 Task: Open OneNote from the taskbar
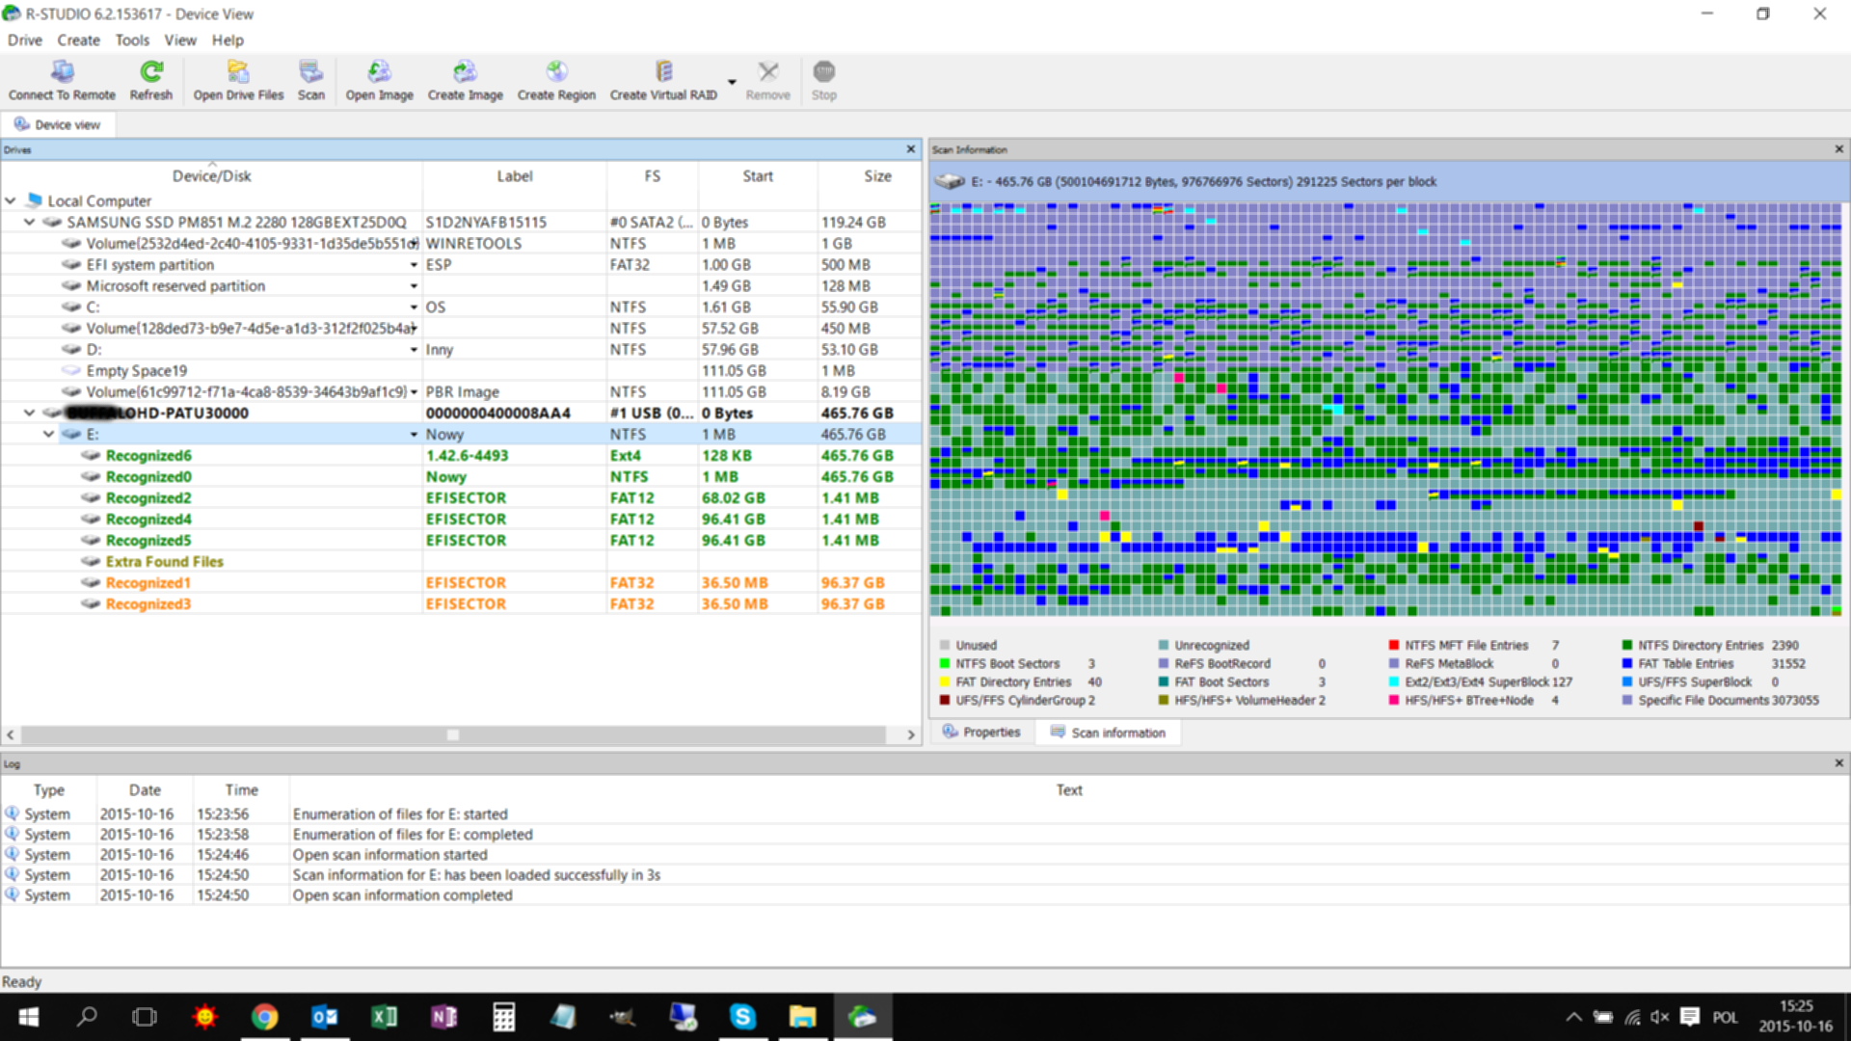443,1017
